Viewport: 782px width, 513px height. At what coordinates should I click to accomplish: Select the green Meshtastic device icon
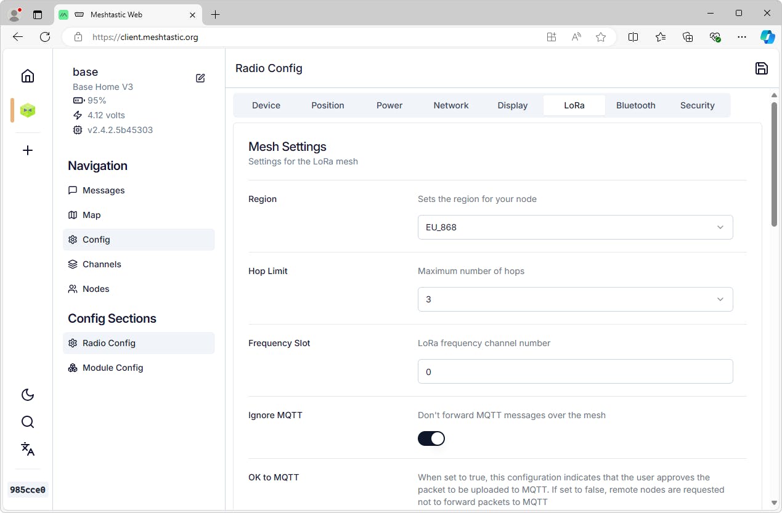point(28,110)
